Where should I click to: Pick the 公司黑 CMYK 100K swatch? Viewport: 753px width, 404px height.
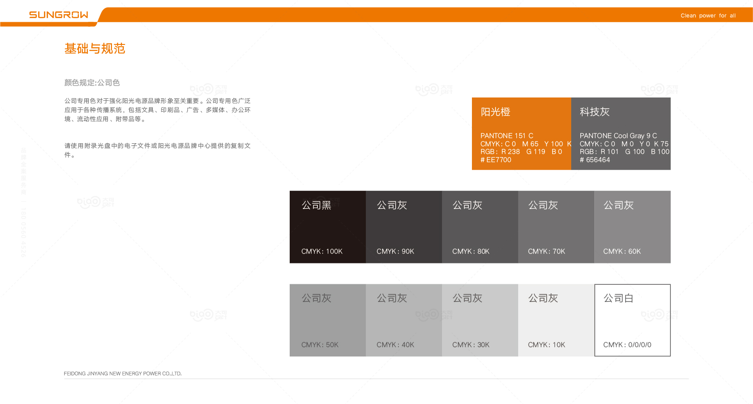[327, 227]
